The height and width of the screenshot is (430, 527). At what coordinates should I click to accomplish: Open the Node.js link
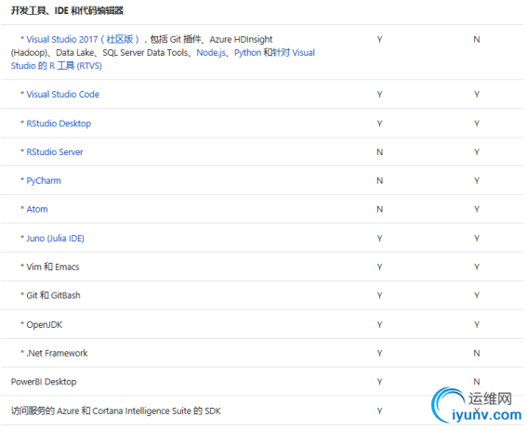point(211,53)
